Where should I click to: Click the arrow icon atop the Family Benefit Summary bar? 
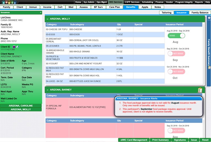(209, 18)
